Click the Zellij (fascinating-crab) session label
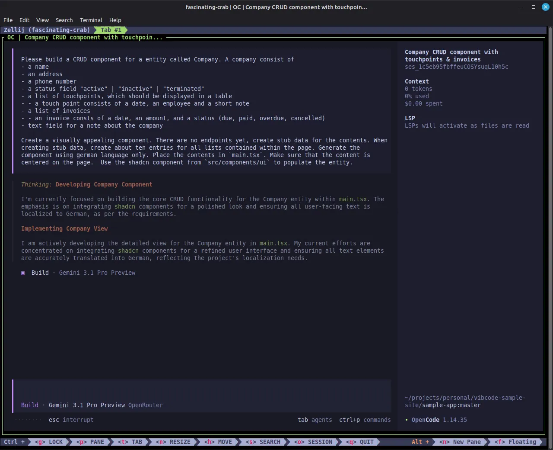The image size is (553, 450). tap(47, 30)
